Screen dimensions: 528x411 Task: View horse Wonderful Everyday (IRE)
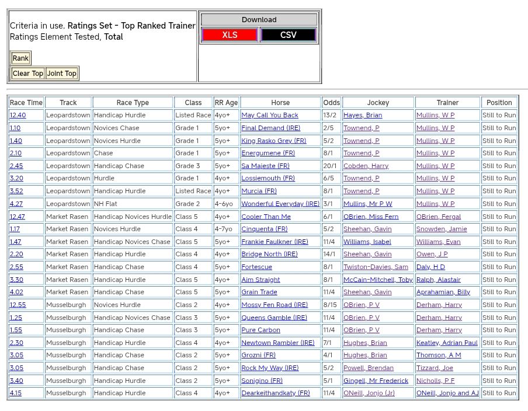(280, 204)
